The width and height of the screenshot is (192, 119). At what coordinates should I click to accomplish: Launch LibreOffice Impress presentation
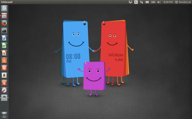[x=4, y=53]
